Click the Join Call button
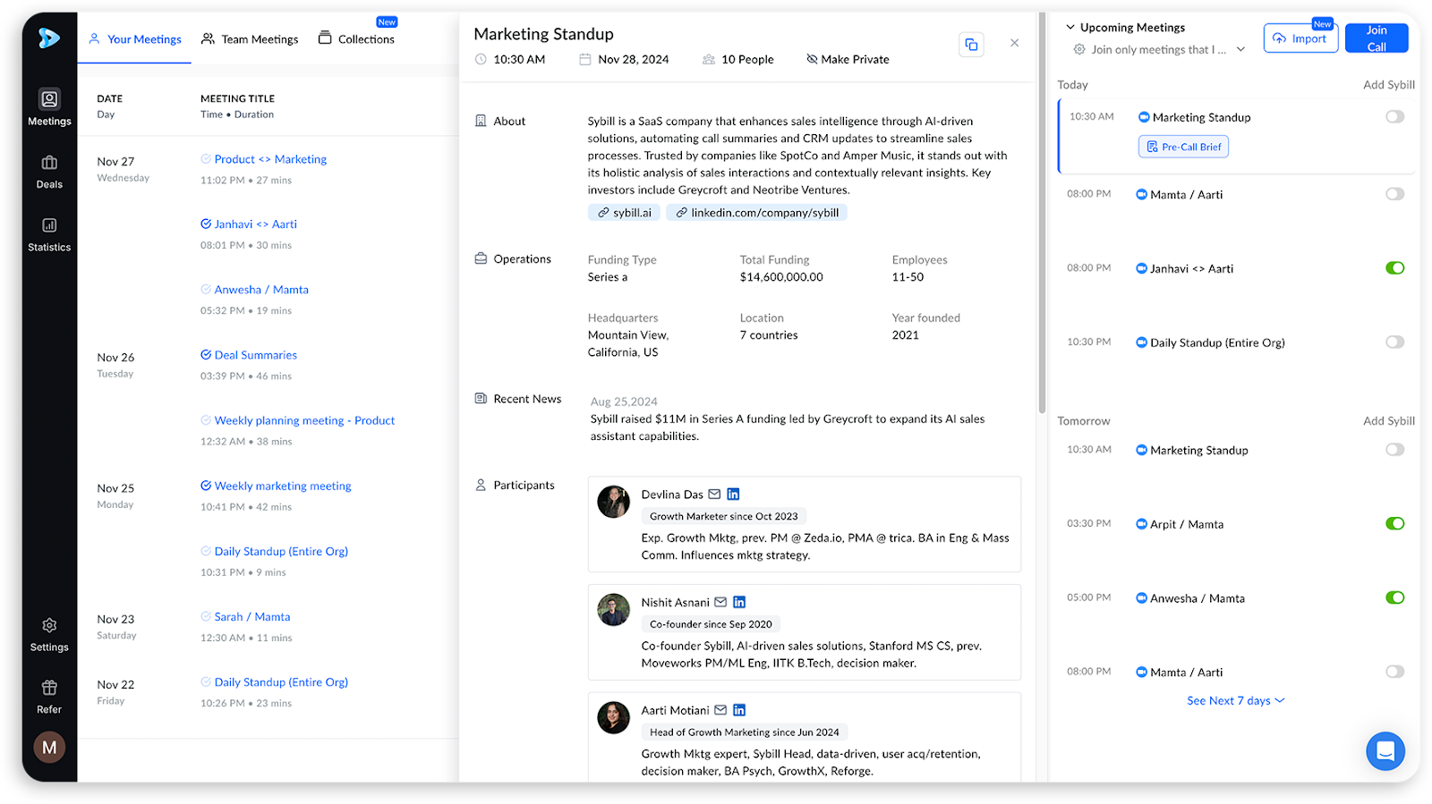1432x804 pixels. pyautogui.click(x=1377, y=38)
